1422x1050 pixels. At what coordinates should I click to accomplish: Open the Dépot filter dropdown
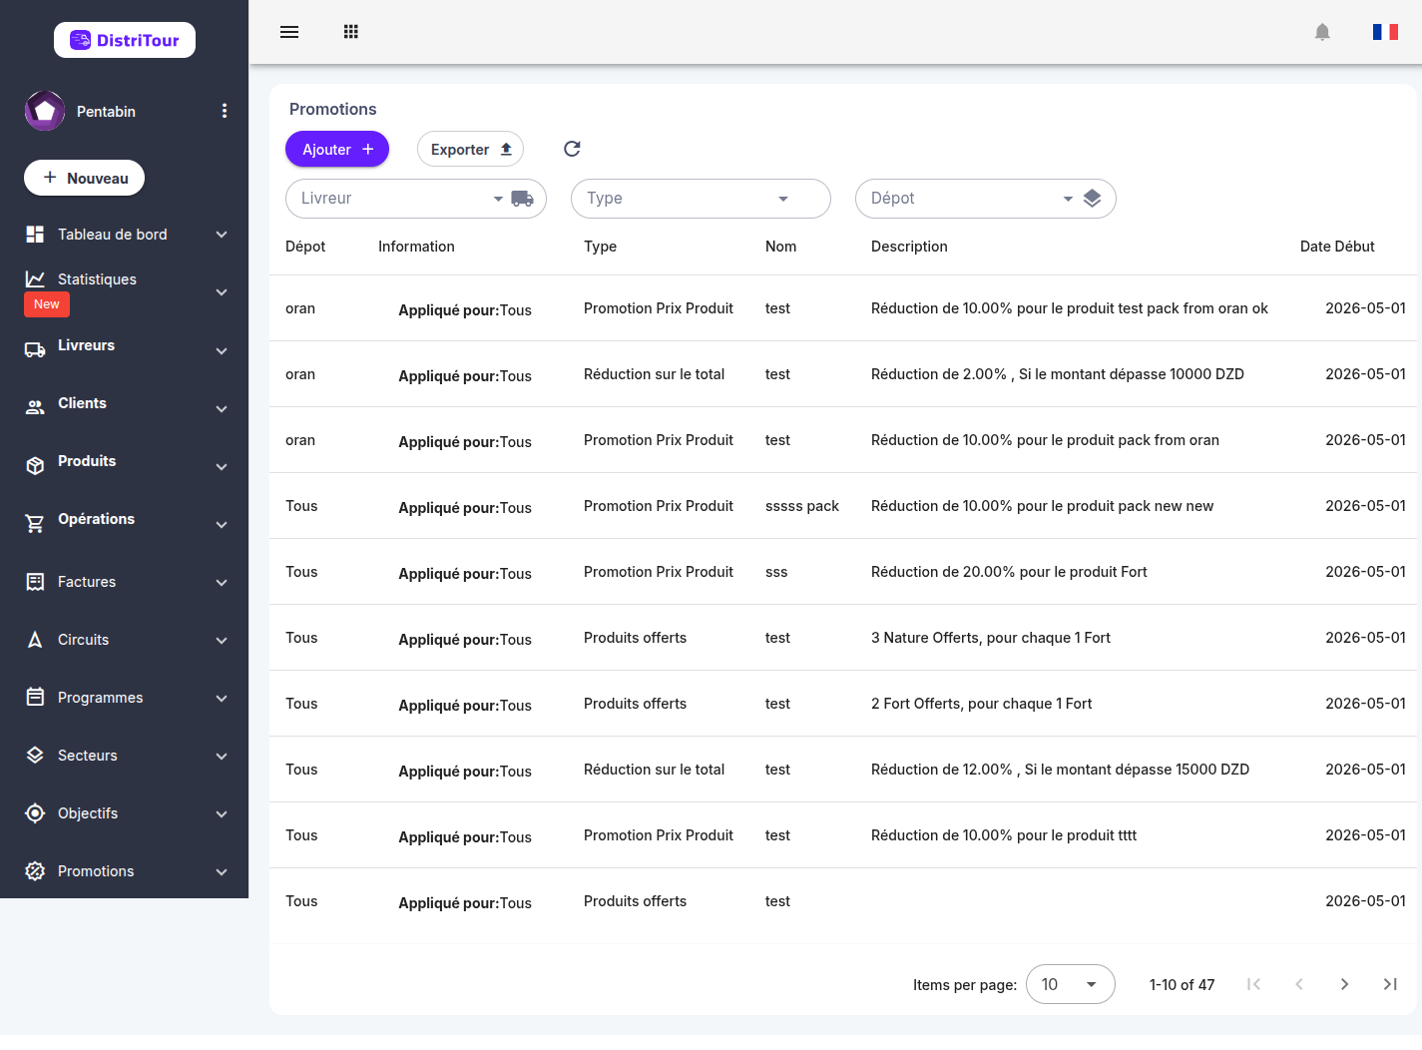coord(986,199)
